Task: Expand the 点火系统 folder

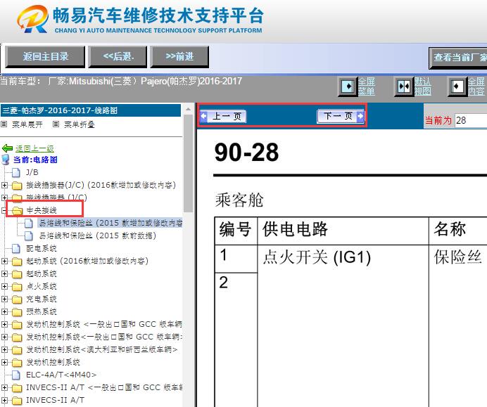Action: click(x=5, y=286)
